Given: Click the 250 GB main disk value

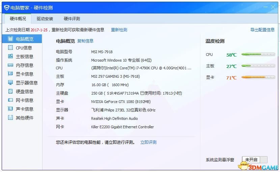Looking at the screenshot, I should coord(137,93).
